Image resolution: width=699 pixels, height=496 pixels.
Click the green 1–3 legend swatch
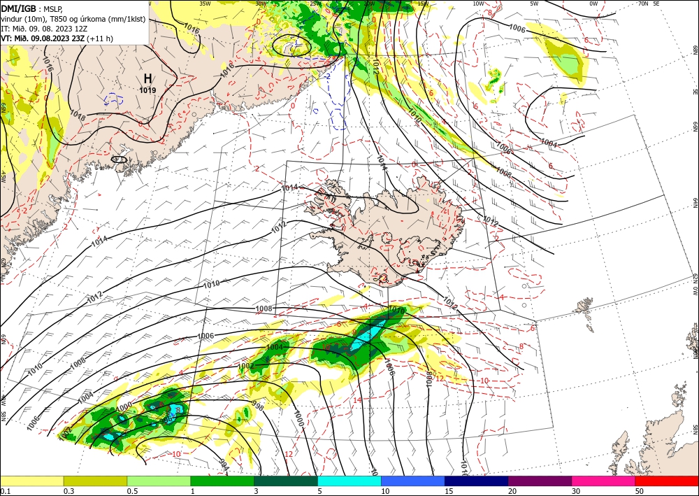(222, 481)
